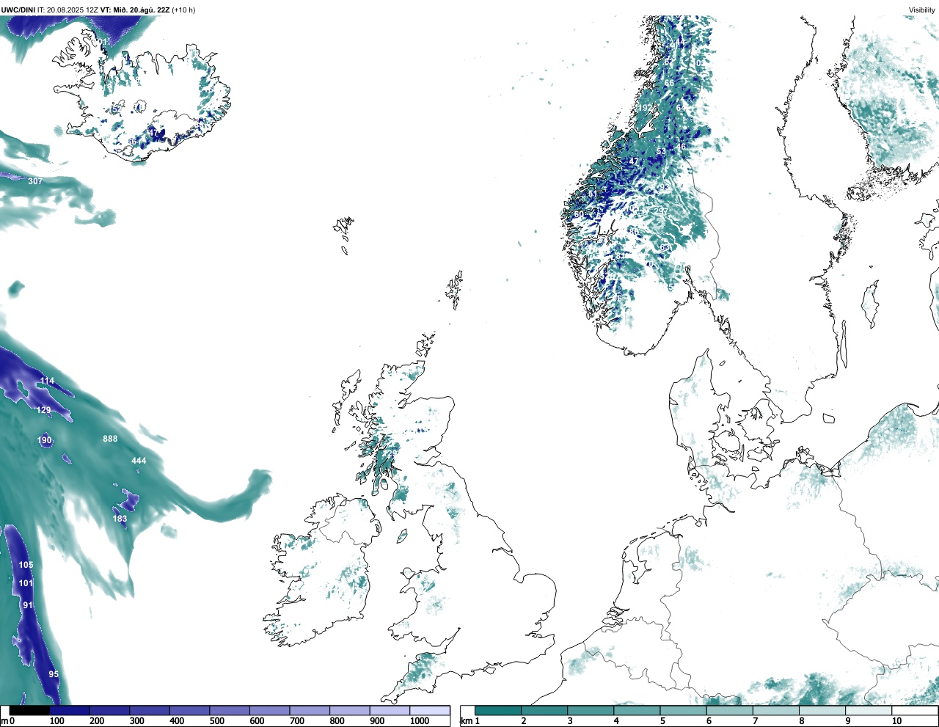Image resolution: width=939 pixels, height=727 pixels.
Task: Click the 4–5 km legend swatch
Action: 637,711
